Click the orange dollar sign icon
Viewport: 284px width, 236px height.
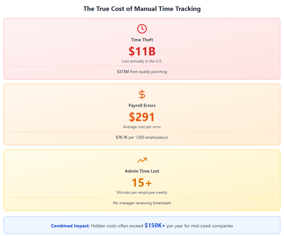(142, 94)
